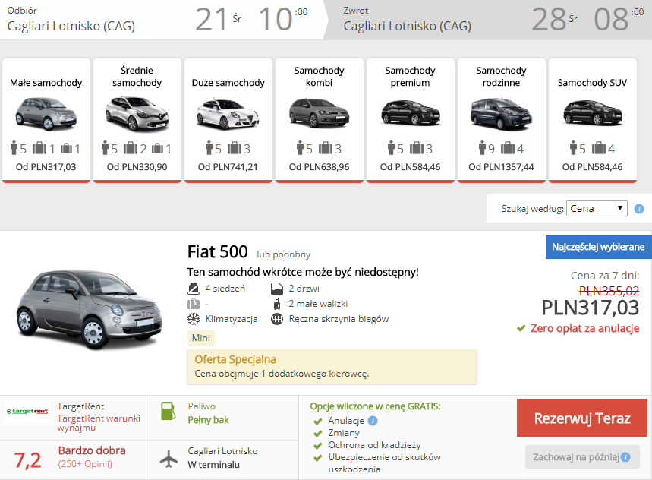
Task: Change the pickup time 10:00
Action: click(x=283, y=20)
